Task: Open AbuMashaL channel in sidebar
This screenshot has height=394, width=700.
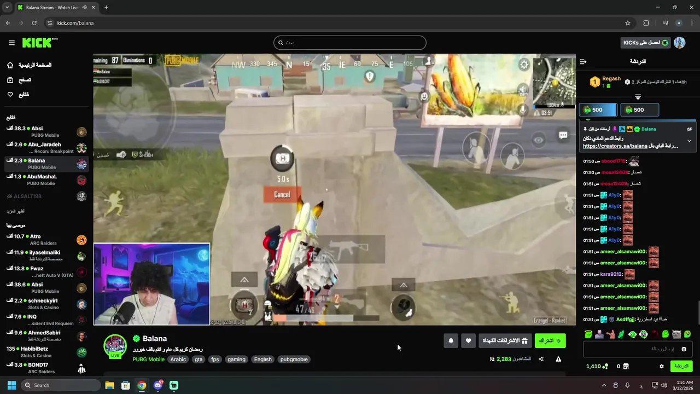Action: click(x=46, y=180)
